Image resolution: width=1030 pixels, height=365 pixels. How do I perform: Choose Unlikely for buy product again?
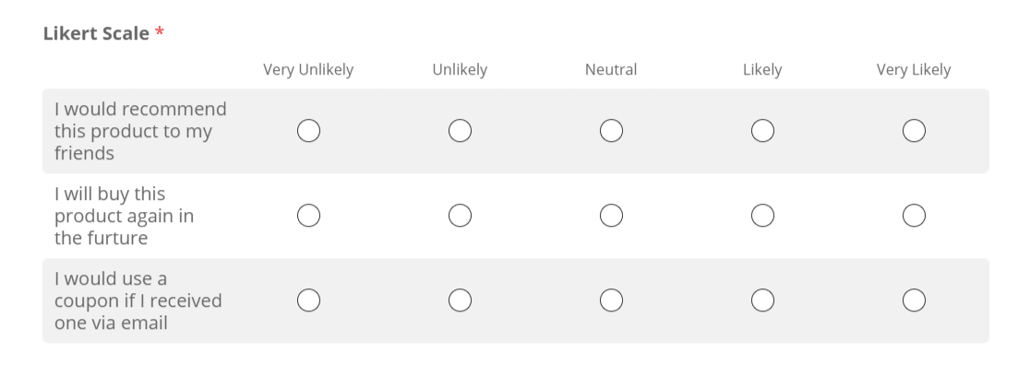pos(460,216)
